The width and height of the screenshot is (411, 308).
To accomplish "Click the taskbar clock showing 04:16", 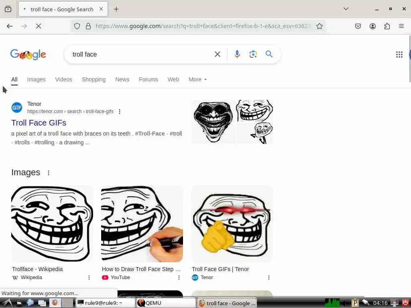I will pos(380,303).
